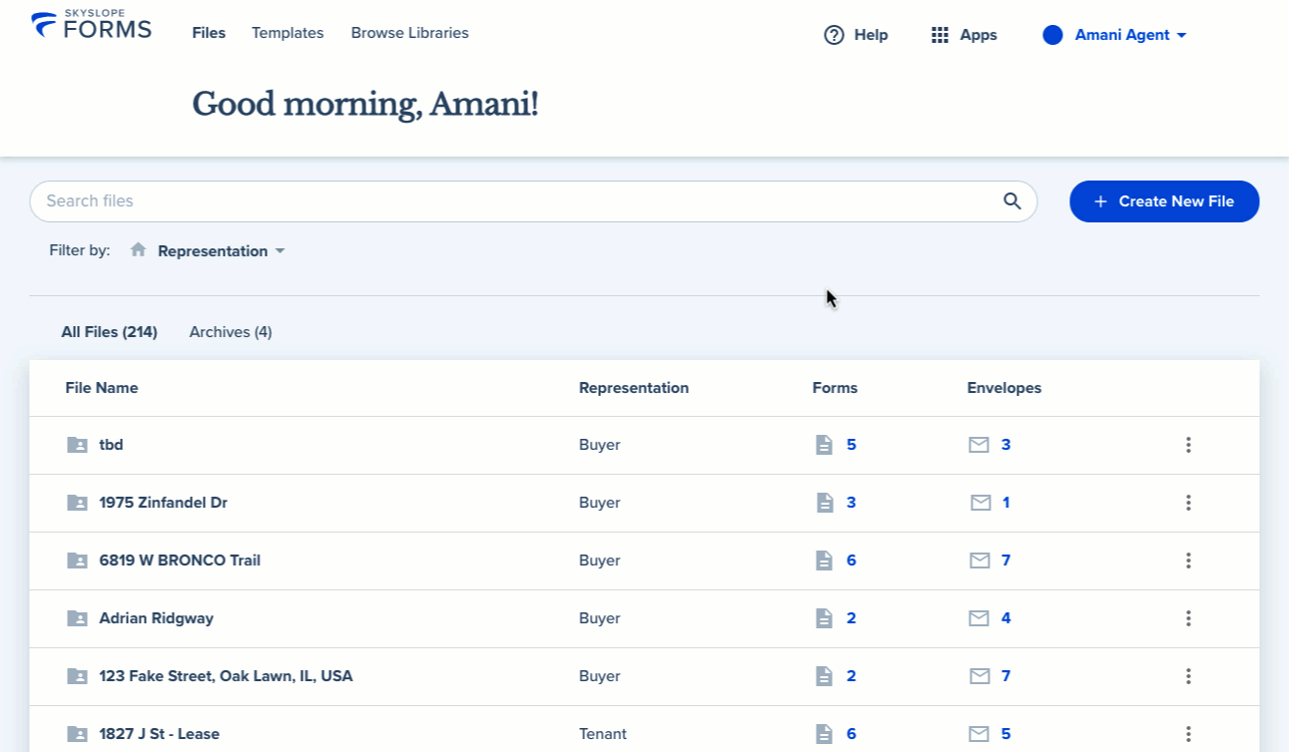The image size is (1289, 752).
Task: Click the folder icon for 1827 J St - Lease
Action: [x=77, y=734]
